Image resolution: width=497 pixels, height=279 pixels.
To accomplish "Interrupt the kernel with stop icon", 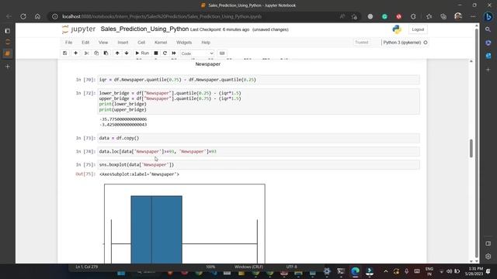I will (156, 53).
